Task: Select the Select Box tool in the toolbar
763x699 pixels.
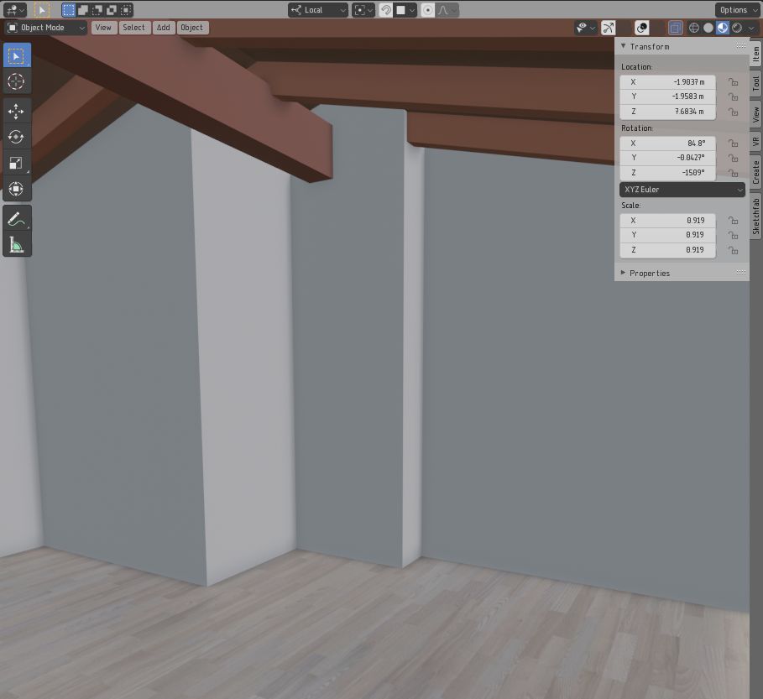Action: [x=17, y=55]
